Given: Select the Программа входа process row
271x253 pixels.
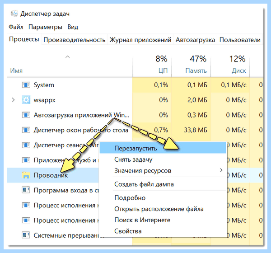Looking at the screenshot, I should tap(53, 190).
